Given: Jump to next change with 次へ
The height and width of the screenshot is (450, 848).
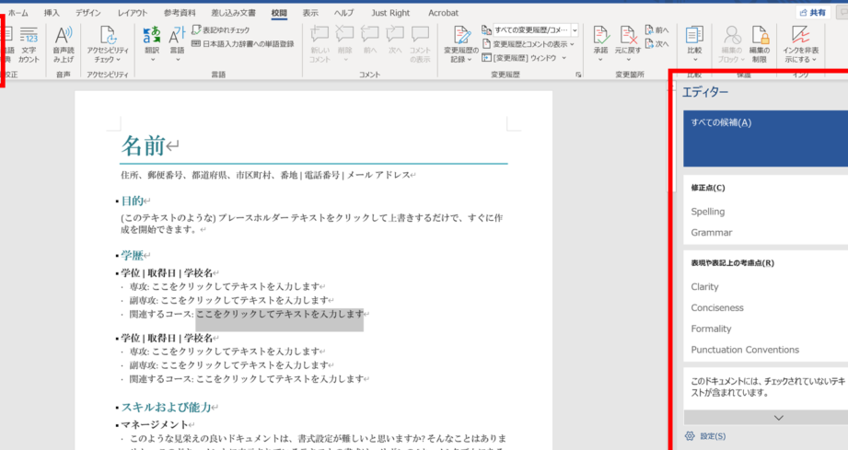Looking at the screenshot, I should pos(657,44).
